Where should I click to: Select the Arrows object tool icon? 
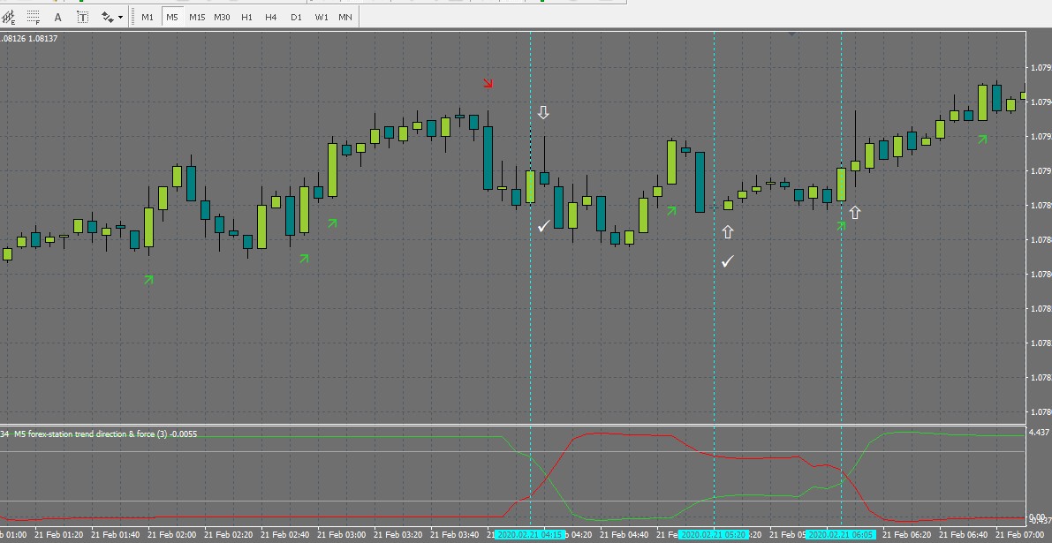coord(108,17)
